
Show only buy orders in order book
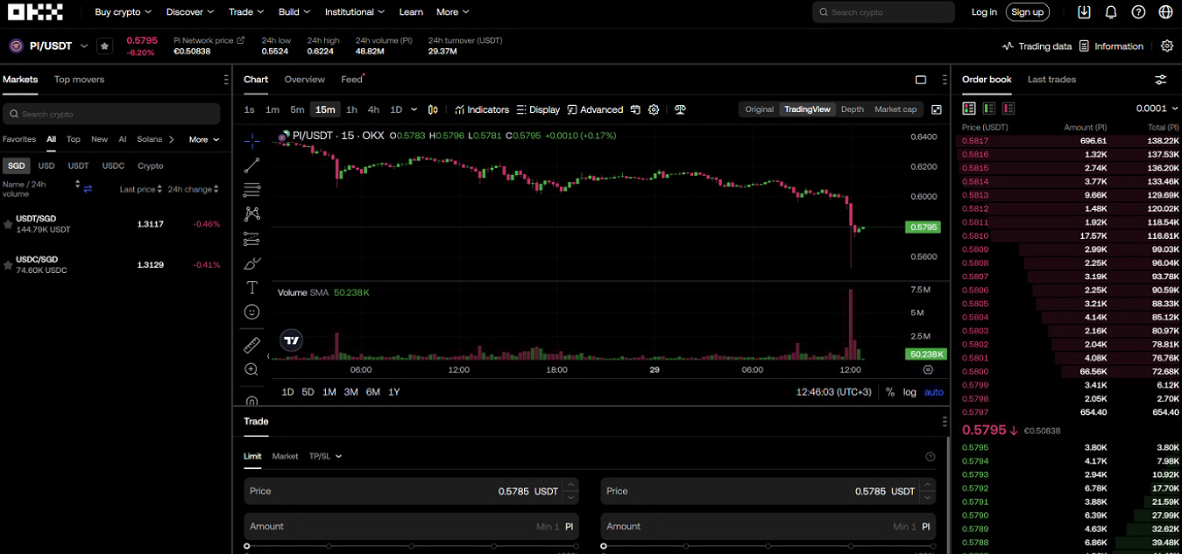pyautogui.click(x=988, y=109)
